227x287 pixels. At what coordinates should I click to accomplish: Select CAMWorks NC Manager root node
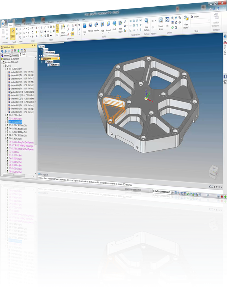click(x=10, y=59)
